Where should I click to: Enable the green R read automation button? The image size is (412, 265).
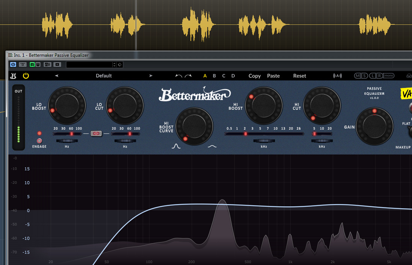(x=32, y=64)
